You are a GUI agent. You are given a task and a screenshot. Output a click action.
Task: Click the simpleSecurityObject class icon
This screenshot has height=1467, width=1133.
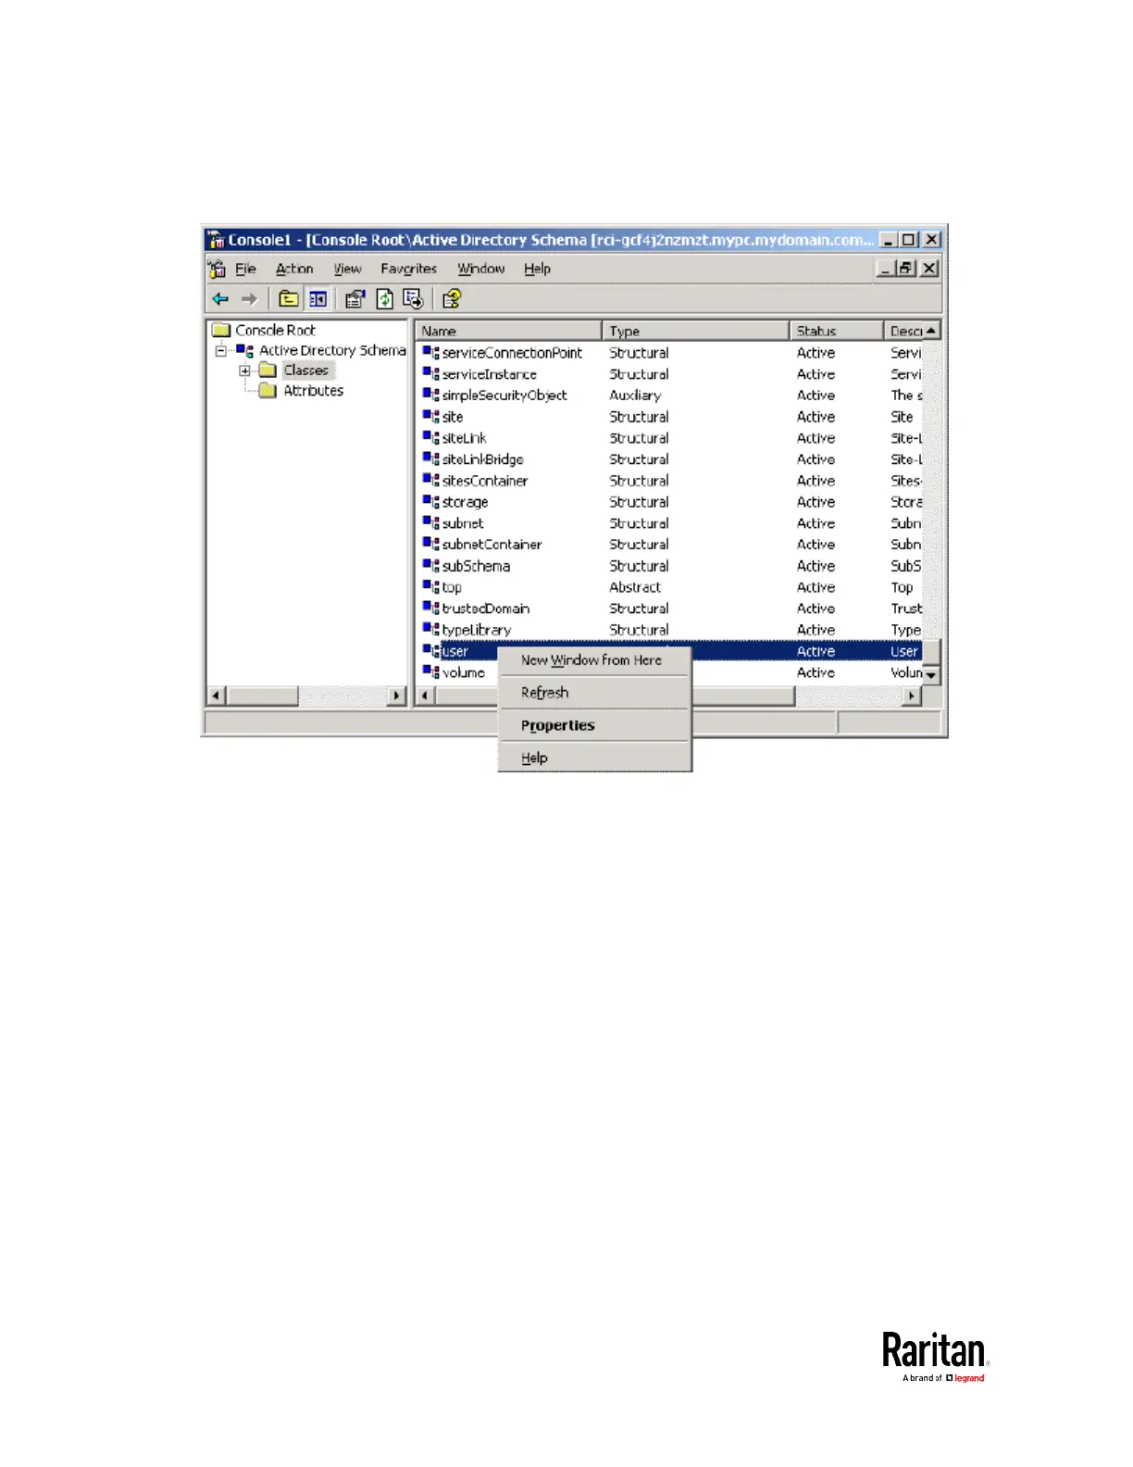click(430, 395)
